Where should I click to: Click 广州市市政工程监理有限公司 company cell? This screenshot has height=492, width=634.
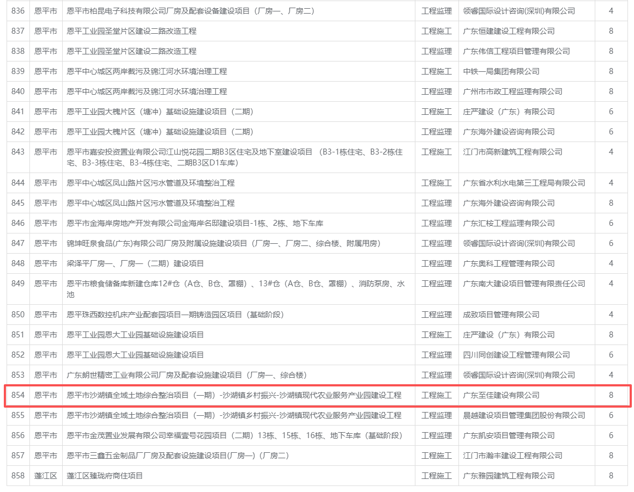pos(512,91)
